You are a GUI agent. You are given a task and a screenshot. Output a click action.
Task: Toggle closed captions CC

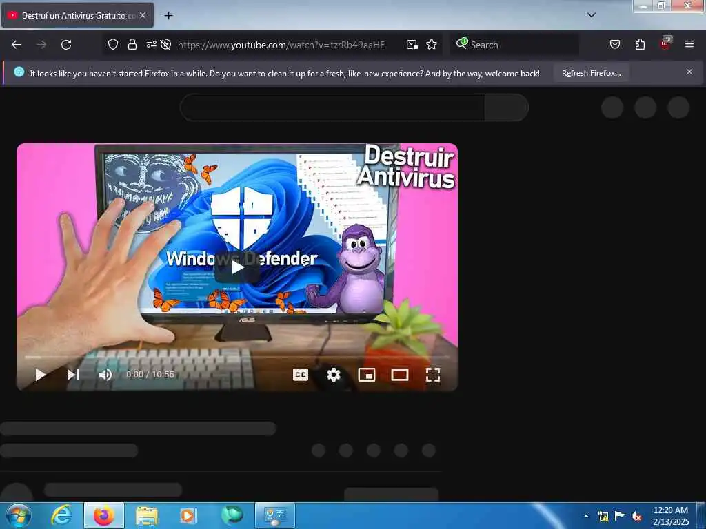pos(301,375)
